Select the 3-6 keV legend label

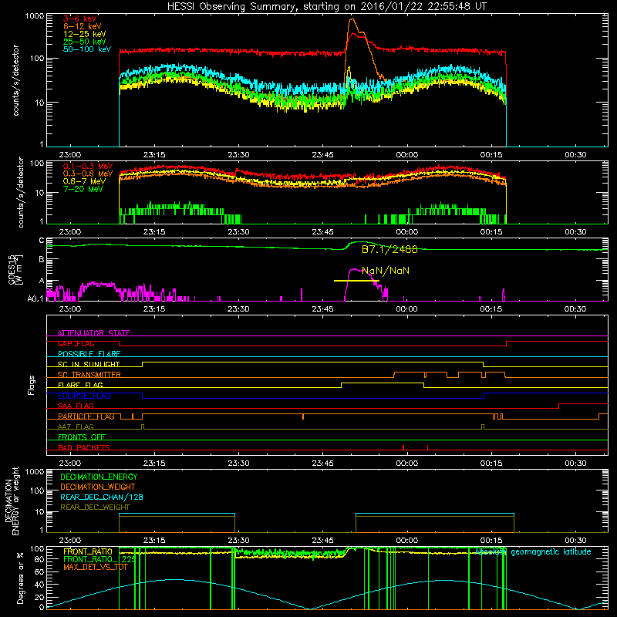80,19
